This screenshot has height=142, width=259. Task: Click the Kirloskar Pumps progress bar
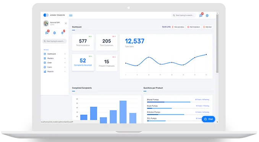178,115
